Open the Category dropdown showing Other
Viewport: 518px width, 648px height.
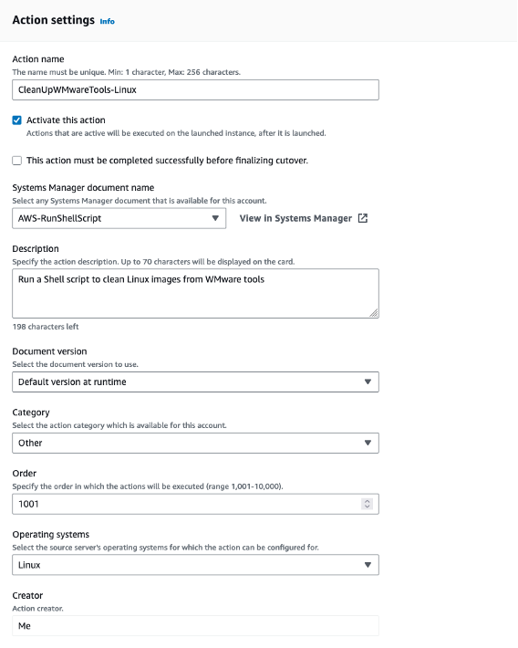(x=195, y=443)
